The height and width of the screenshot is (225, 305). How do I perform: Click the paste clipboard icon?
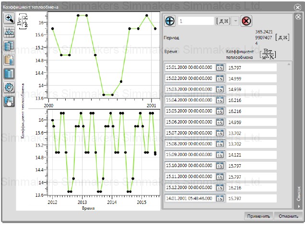9,60
